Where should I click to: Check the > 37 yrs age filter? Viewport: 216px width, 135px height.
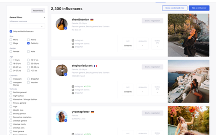[28, 71]
